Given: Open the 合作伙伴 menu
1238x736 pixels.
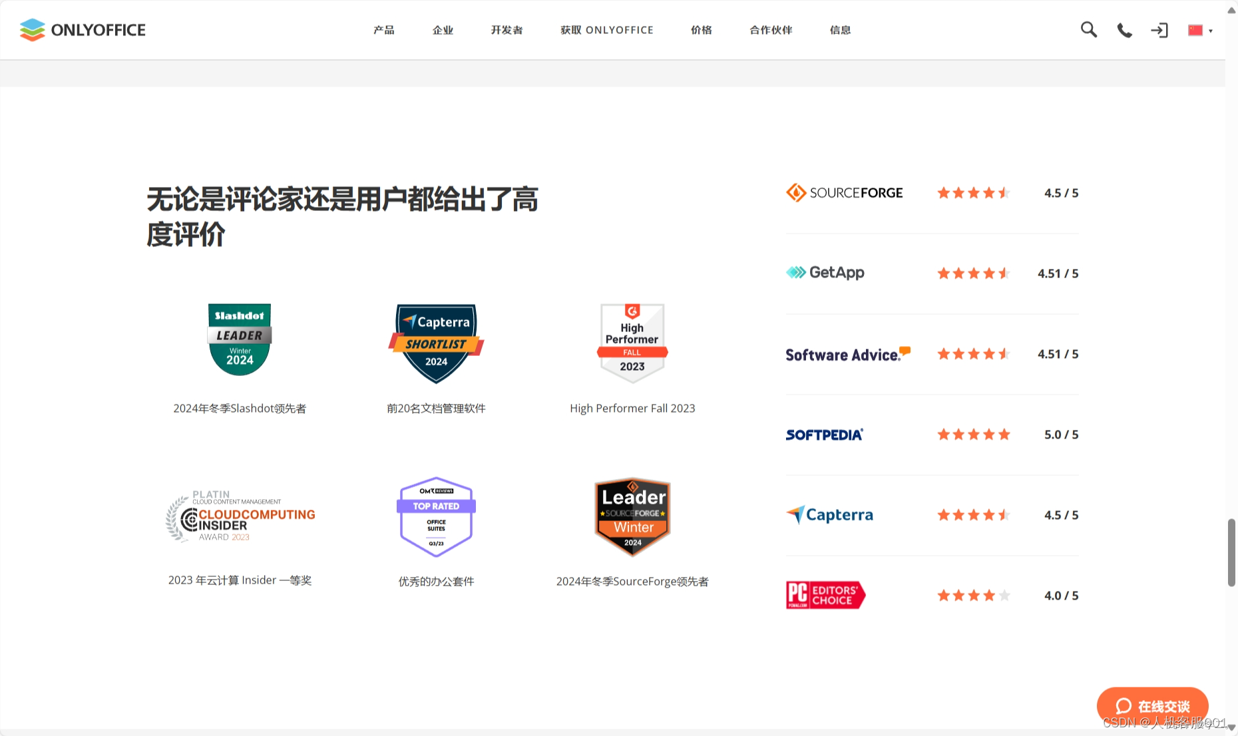Looking at the screenshot, I should pos(771,30).
